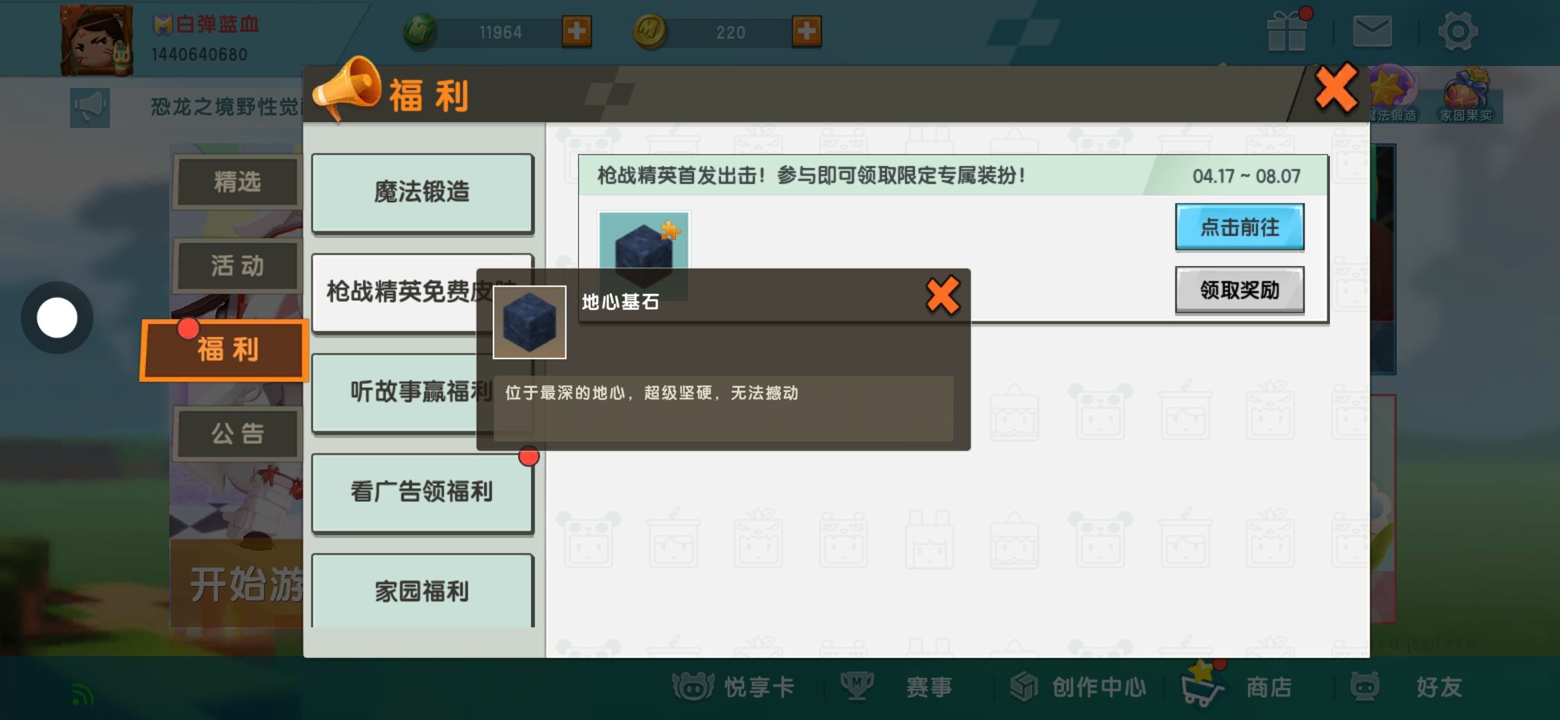Open the 商店 shopping cart icon
The image size is (1560, 720).
coord(1202,685)
